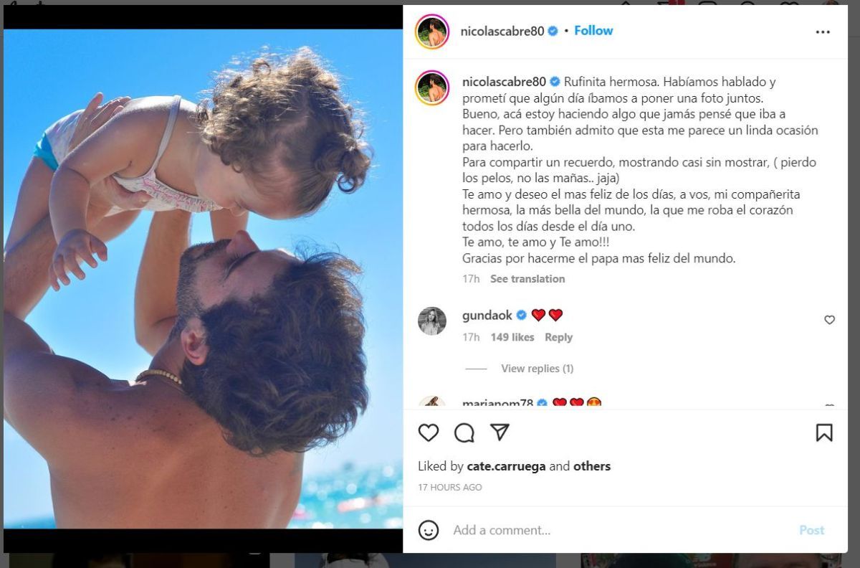The height and width of the screenshot is (568, 860).
Task: Share post with paper plane icon
Action: coord(500,432)
